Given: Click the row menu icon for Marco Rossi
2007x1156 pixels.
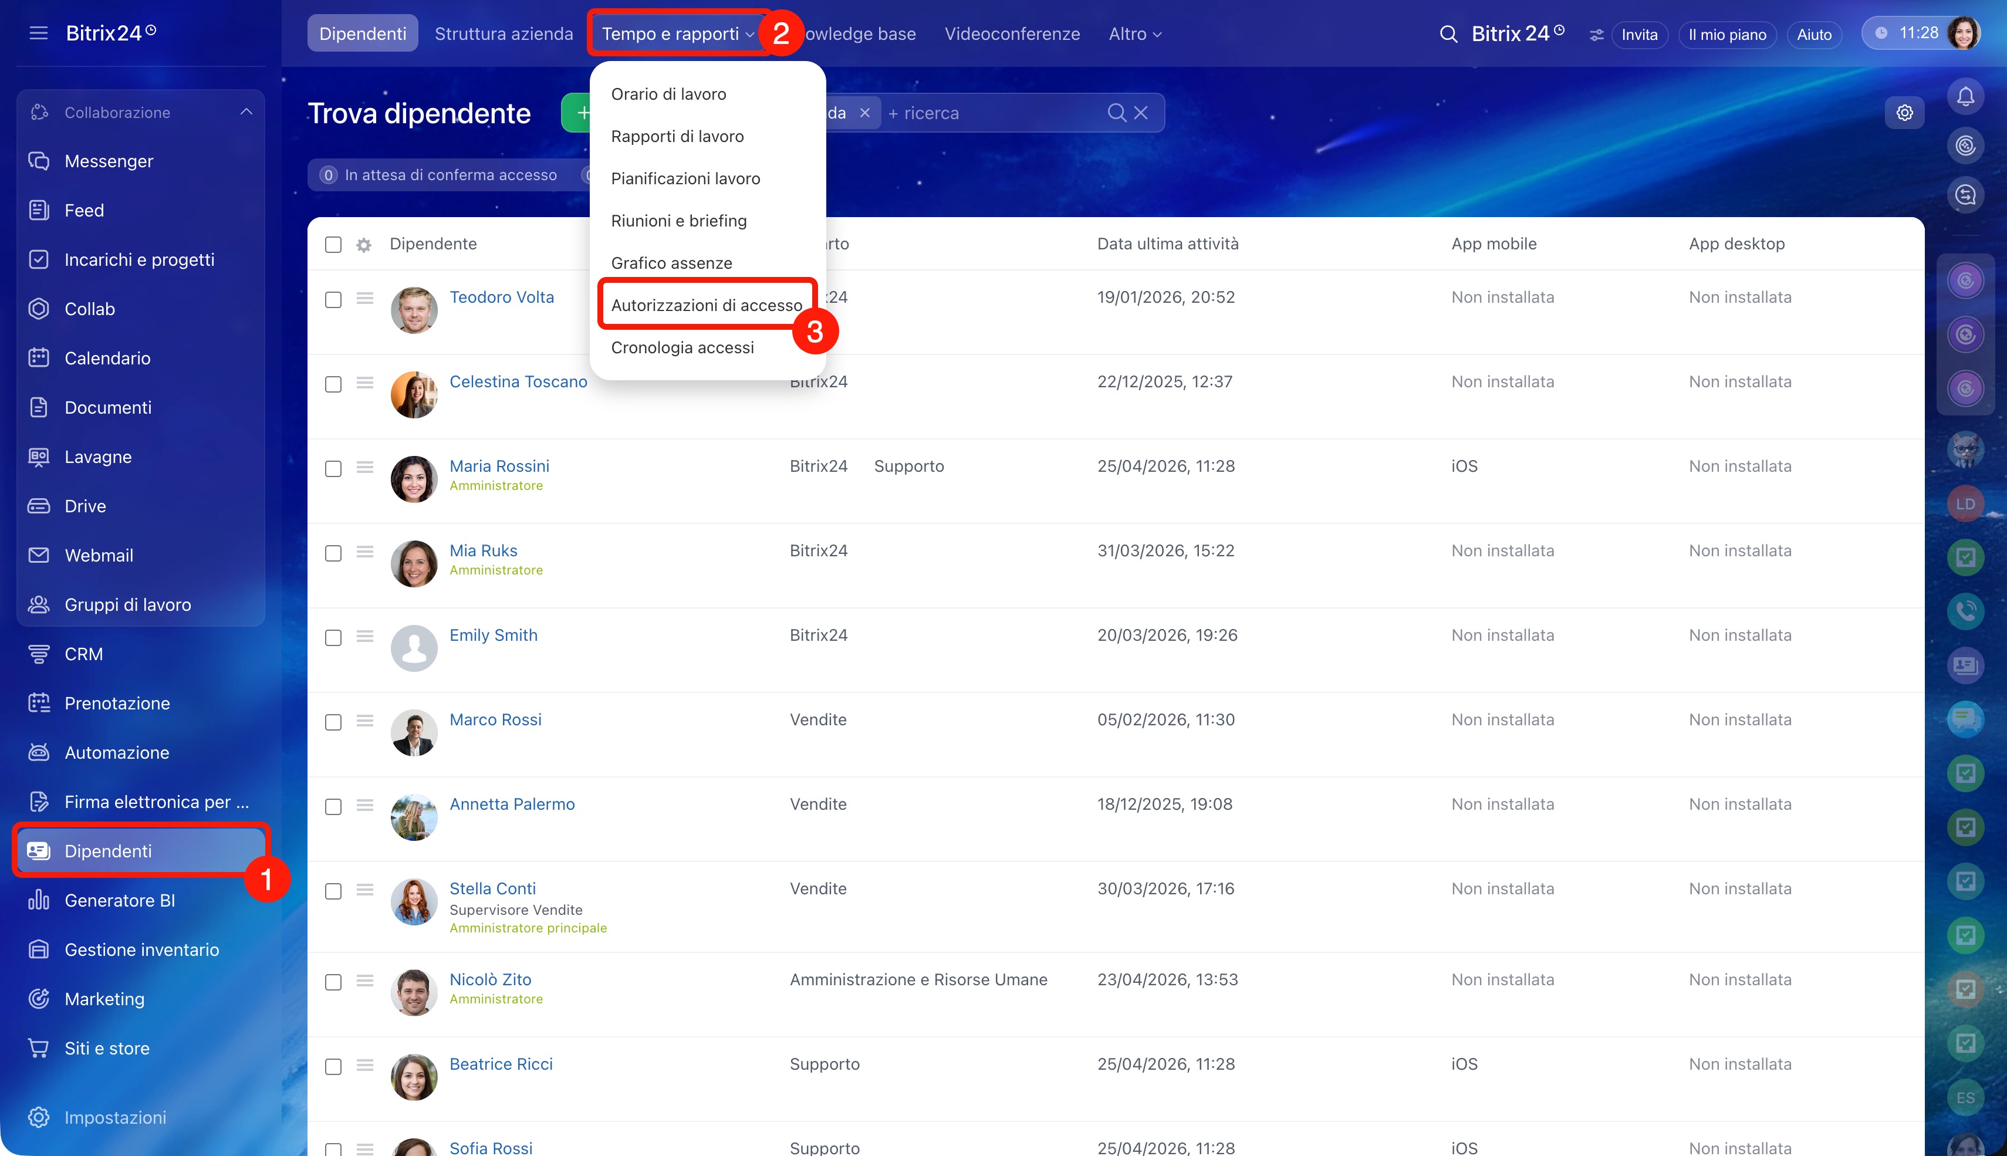Looking at the screenshot, I should (364, 720).
